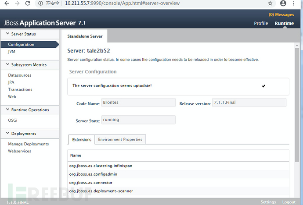Image resolution: width=303 pixels, height=205 pixels.
Task: Click the browser forward arrow
Action: (x=16, y=4)
